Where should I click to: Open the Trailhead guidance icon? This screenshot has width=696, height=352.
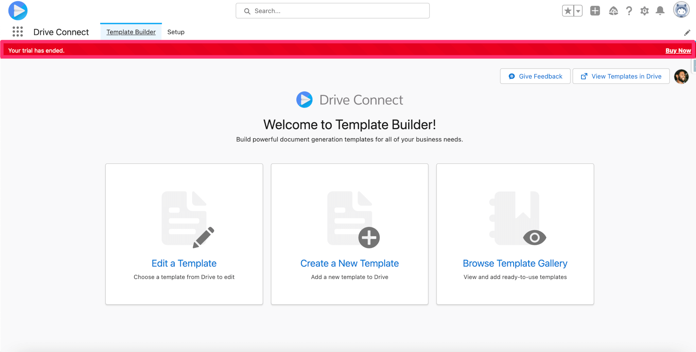pos(613,11)
